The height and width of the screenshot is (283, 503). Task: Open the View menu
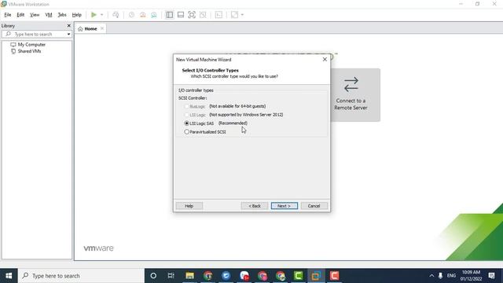pyautogui.click(x=35, y=15)
